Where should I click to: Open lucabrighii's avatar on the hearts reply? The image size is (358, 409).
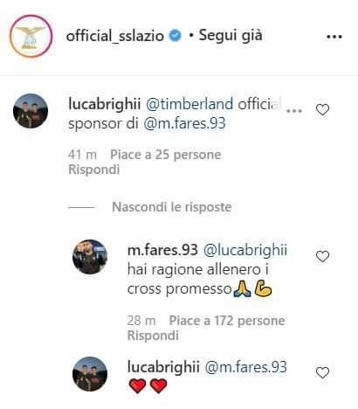pyautogui.click(x=90, y=374)
